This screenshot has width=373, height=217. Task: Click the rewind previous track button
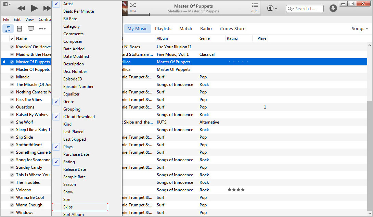click(x=22, y=8)
